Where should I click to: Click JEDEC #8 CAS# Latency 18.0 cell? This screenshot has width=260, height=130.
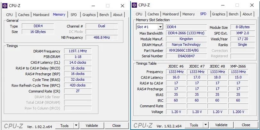tap(217, 77)
